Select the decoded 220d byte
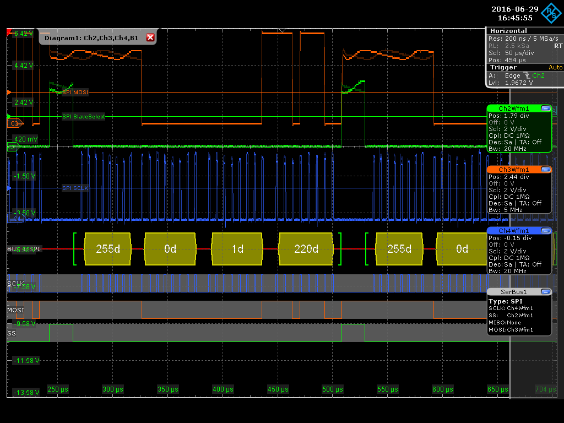Viewport: 564px width, 423px height. pos(306,249)
